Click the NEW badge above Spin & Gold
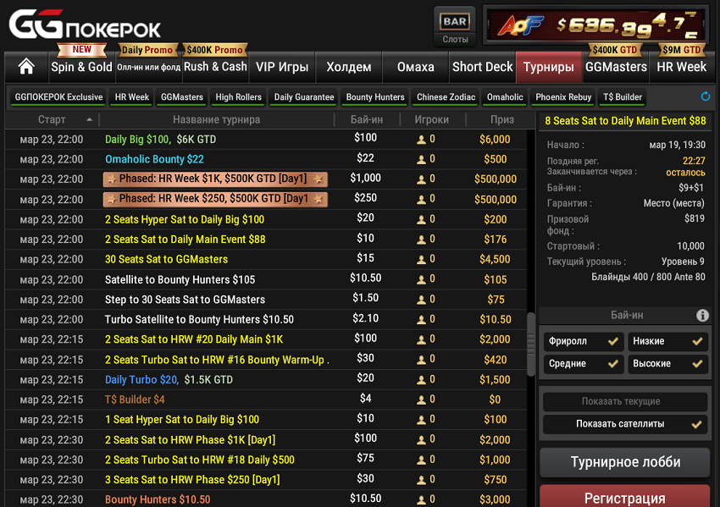 pyautogui.click(x=81, y=49)
